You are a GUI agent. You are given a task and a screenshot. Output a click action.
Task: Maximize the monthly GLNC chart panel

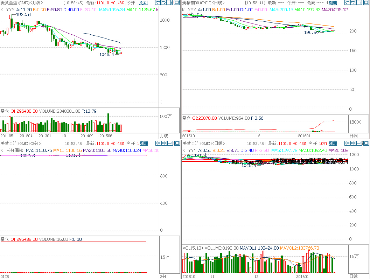click(176, 2)
